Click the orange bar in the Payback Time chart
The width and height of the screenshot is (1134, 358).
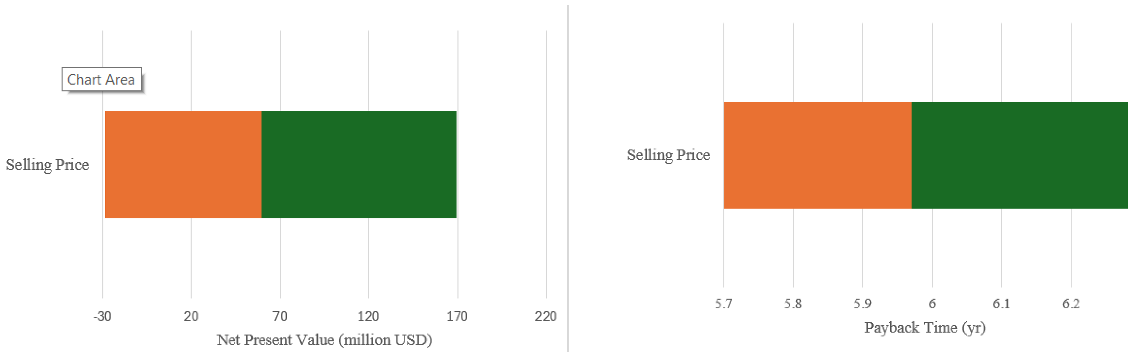point(817,155)
